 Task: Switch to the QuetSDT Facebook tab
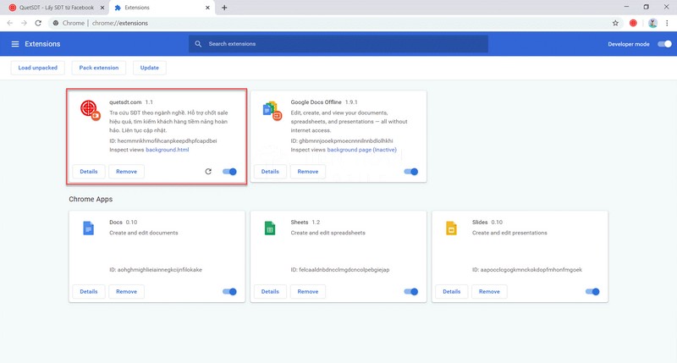(51, 8)
